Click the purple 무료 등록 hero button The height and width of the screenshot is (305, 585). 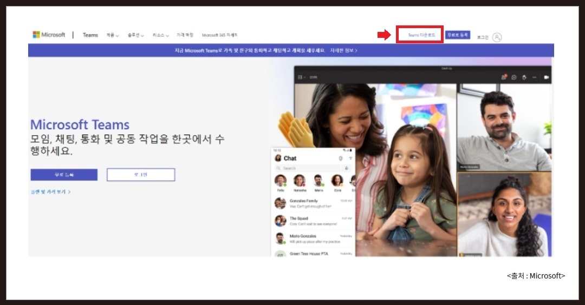(64, 175)
